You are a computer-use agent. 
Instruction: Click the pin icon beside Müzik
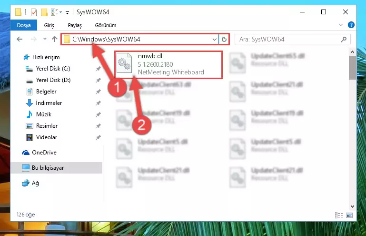tap(98, 114)
